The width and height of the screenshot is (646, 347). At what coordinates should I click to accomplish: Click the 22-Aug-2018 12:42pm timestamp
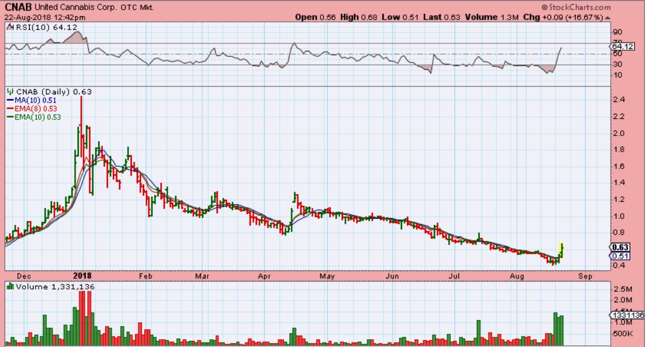point(45,17)
